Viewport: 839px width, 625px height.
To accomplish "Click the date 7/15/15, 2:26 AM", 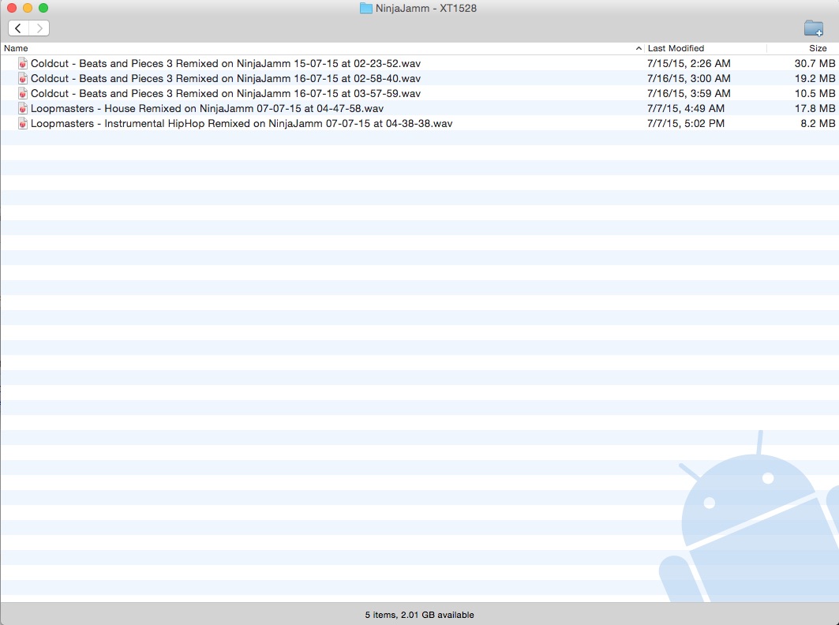I will [x=689, y=63].
